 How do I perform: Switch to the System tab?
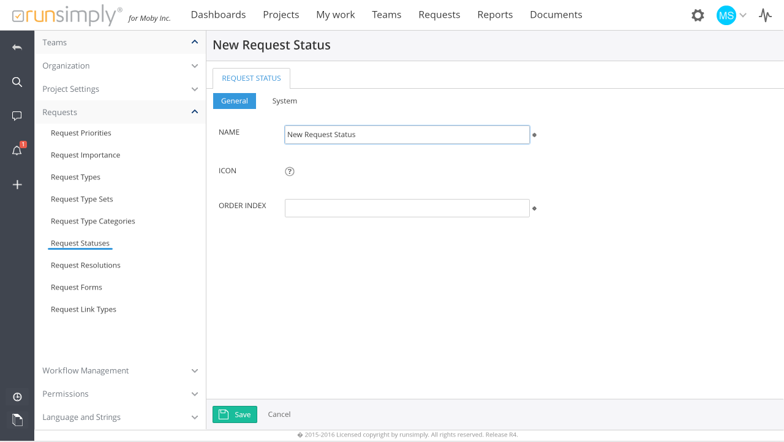284,101
